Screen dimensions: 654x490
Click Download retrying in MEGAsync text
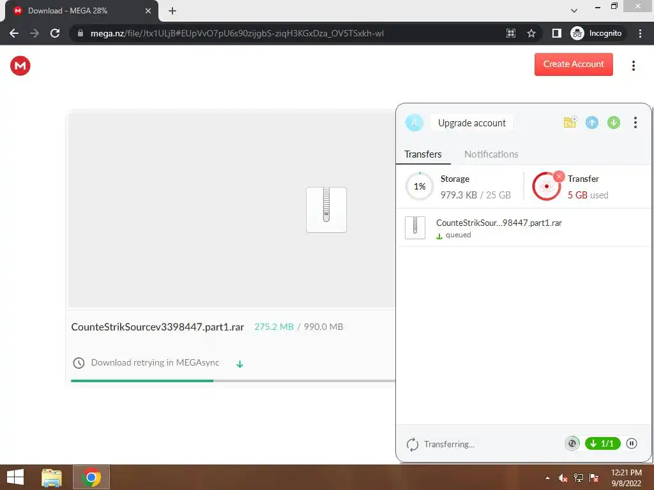tap(155, 362)
